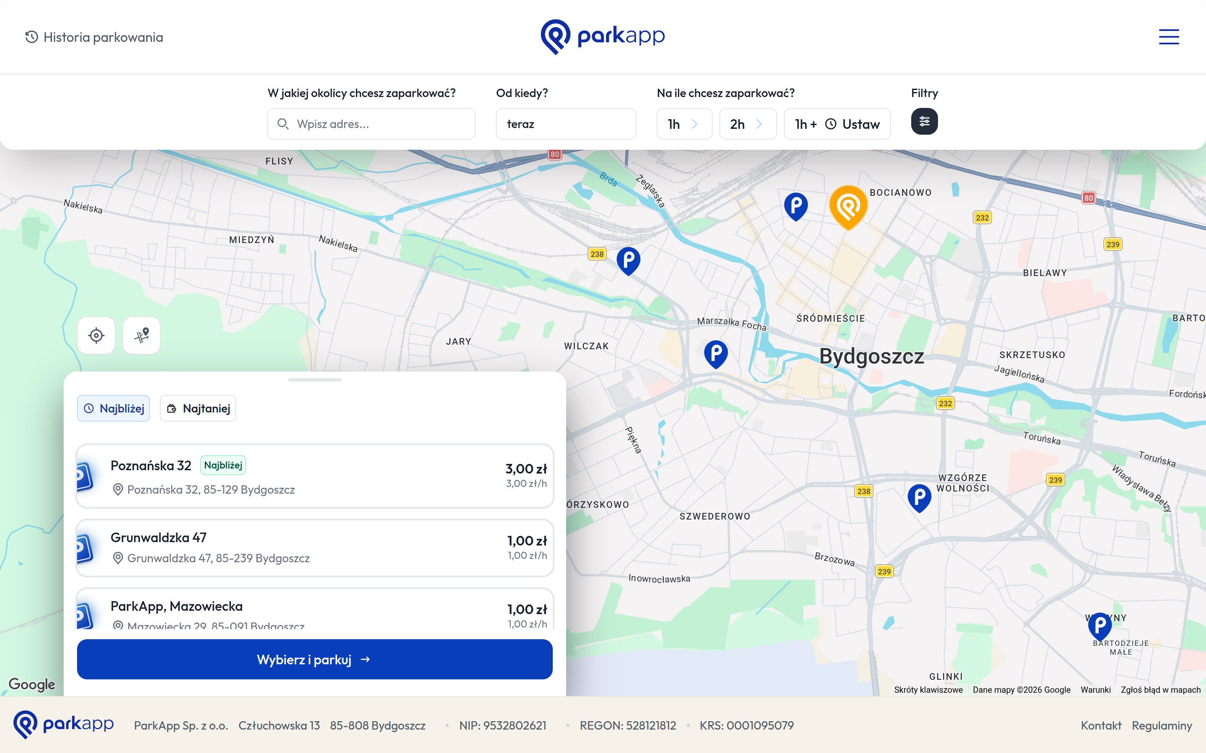The image size is (1206, 753).
Task: Set custom duration with 1h + Ustaw
Action: (837, 124)
